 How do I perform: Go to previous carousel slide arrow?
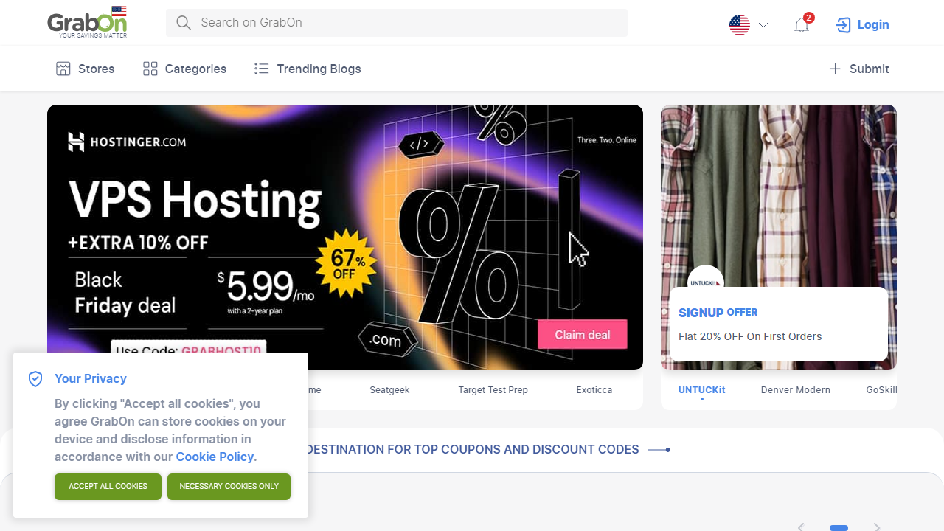(801, 527)
